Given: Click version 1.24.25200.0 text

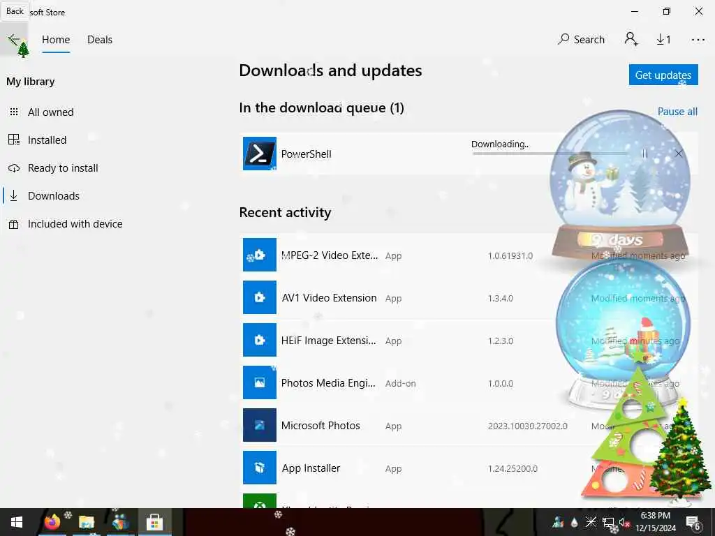Looking at the screenshot, I should 513,468.
